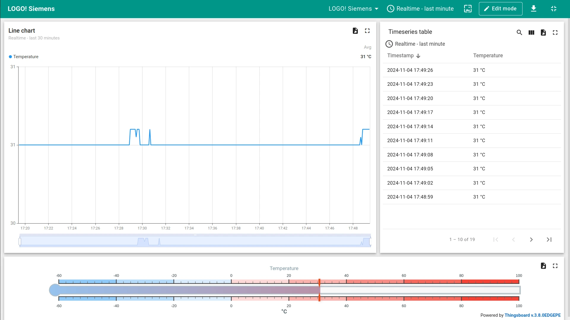Image resolution: width=570 pixels, height=320 pixels.
Task: Open search in Timeseries table
Action: pyautogui.click(x=519, y=33)
